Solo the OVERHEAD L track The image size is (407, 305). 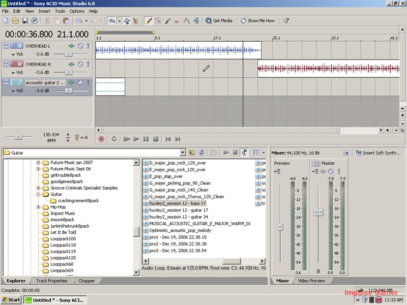click(x=88, y=46)
